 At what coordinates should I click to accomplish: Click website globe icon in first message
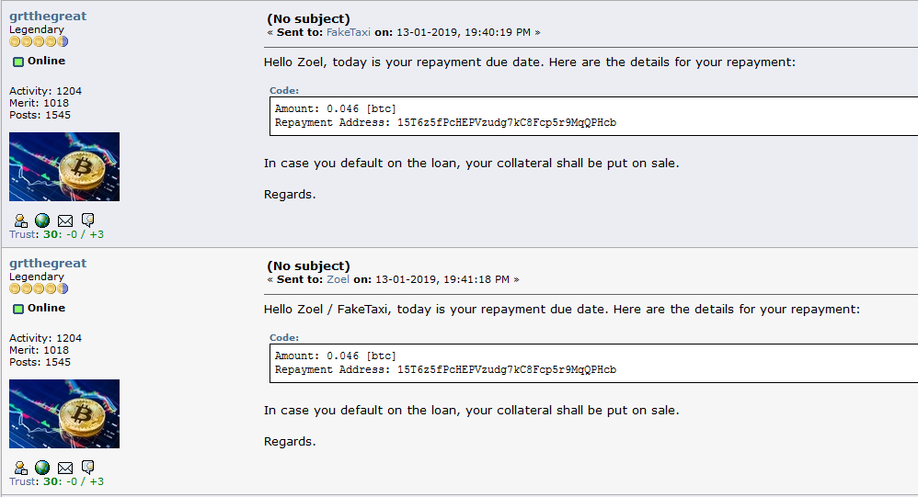[x=42, y=220]
